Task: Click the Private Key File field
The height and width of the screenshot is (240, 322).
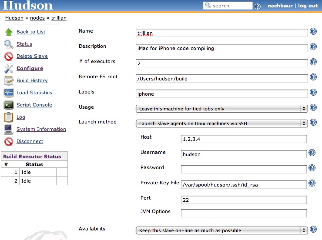Action: click(x=244, y=185)
